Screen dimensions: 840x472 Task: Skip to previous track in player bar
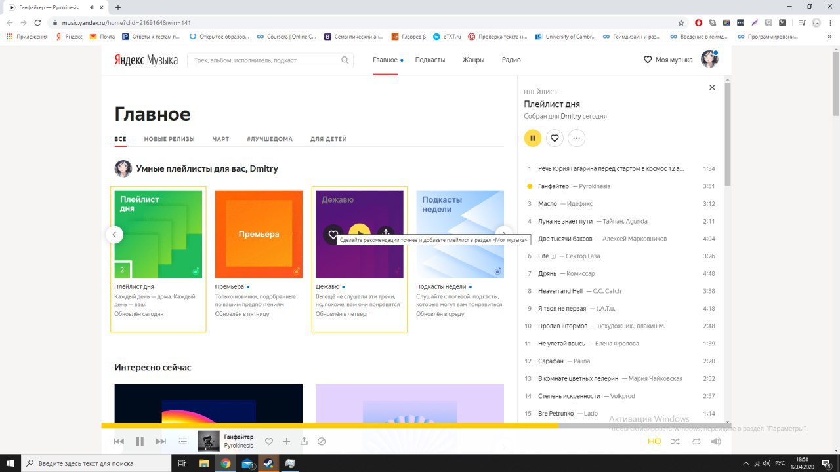119,442
